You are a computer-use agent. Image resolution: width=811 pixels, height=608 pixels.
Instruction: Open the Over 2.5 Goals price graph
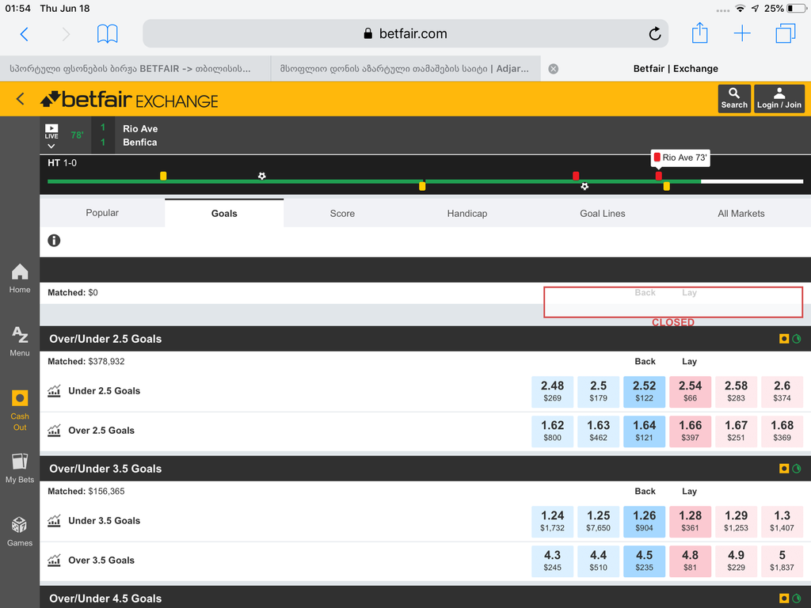point(55,430)
